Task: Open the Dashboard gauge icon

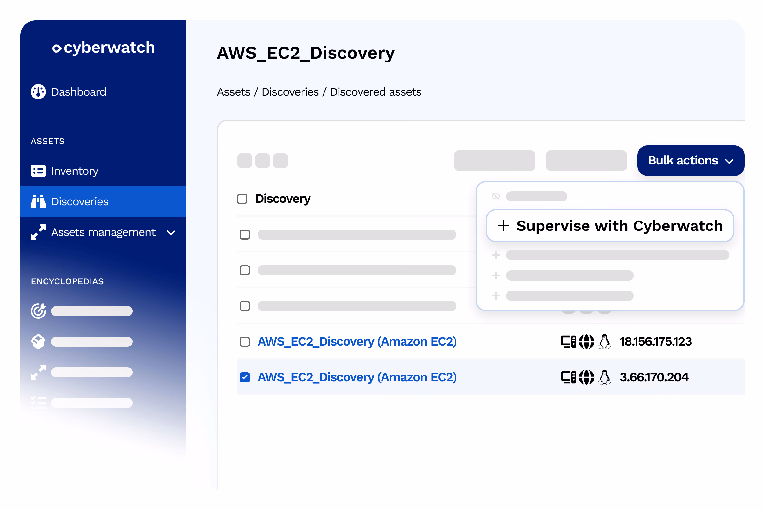Action: click(38, 92)
